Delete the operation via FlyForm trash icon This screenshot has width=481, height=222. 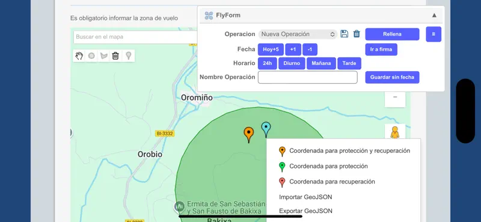click(x=357, y=34)
